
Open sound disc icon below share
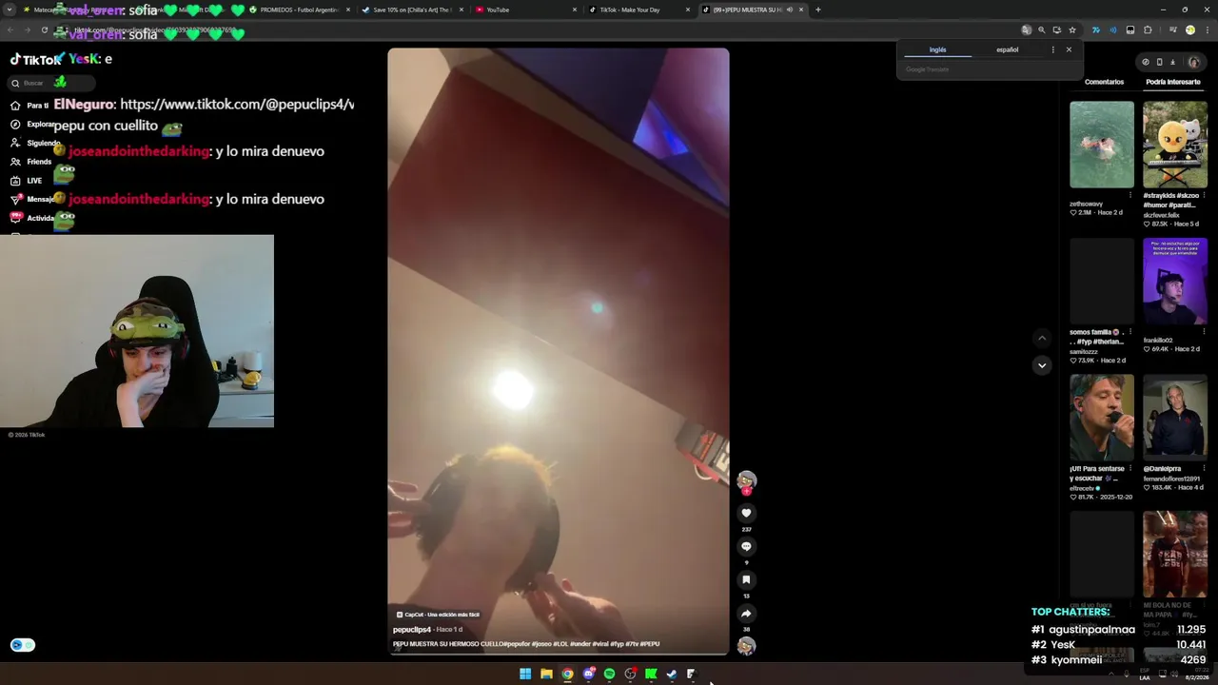coord(746,646)
